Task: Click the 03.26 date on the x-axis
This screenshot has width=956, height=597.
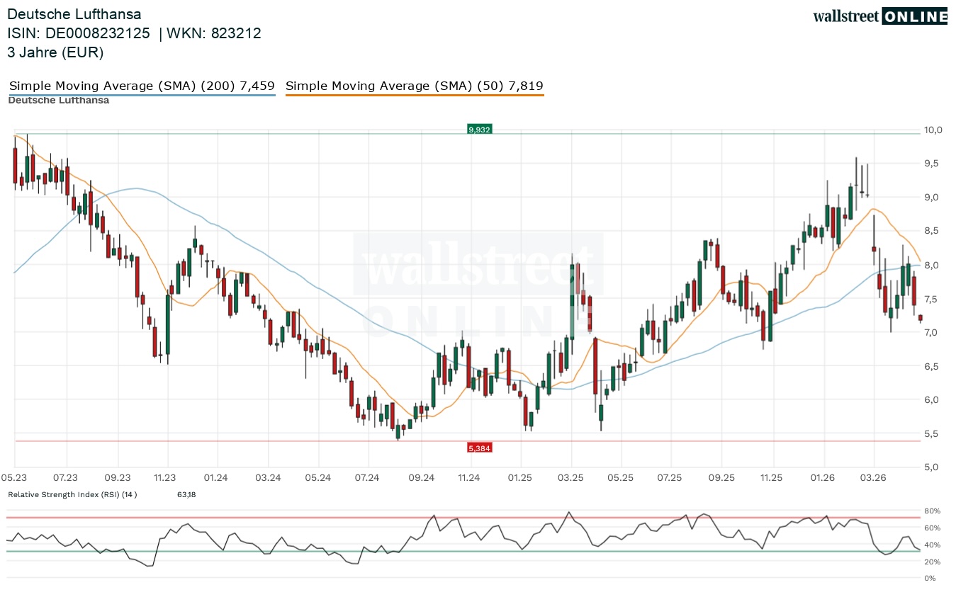Action: coord(873,478)
